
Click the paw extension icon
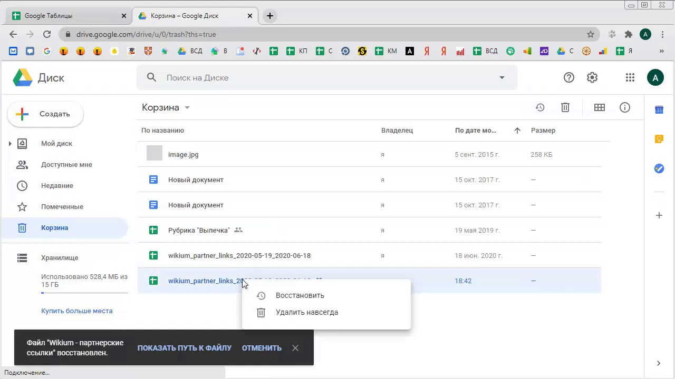pyautogui.click(x=612, y=34)
